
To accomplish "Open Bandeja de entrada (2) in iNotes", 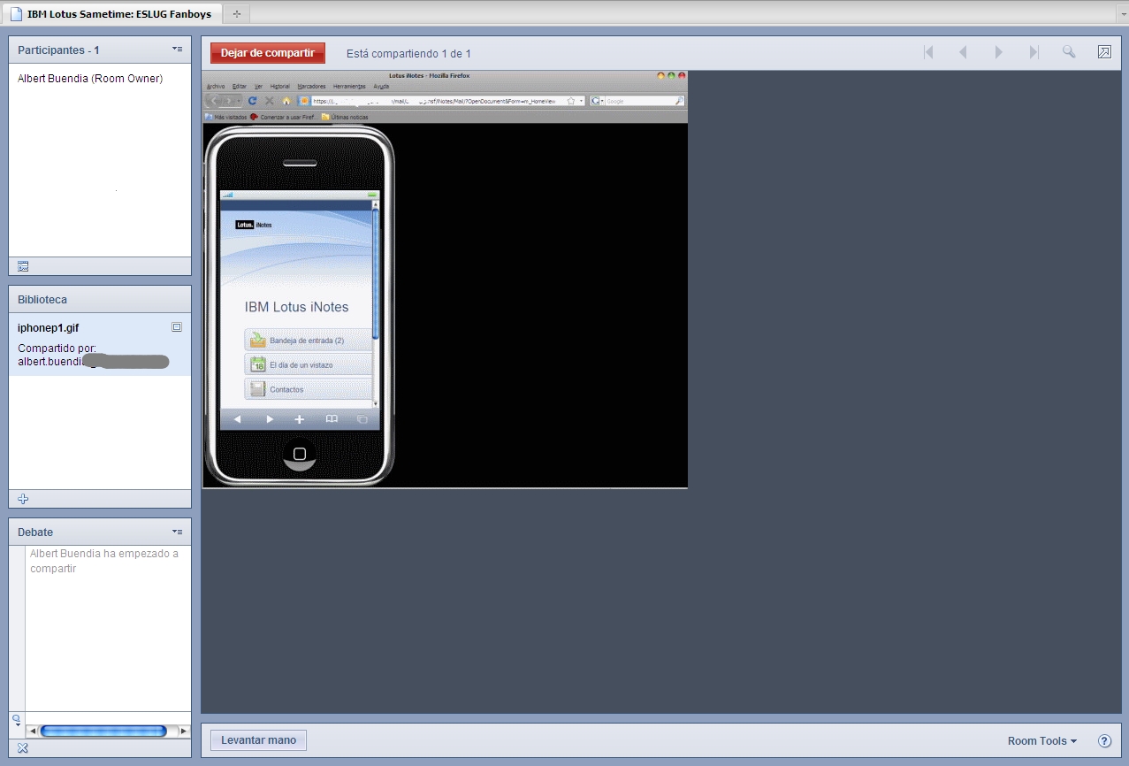I will [309, 340].
